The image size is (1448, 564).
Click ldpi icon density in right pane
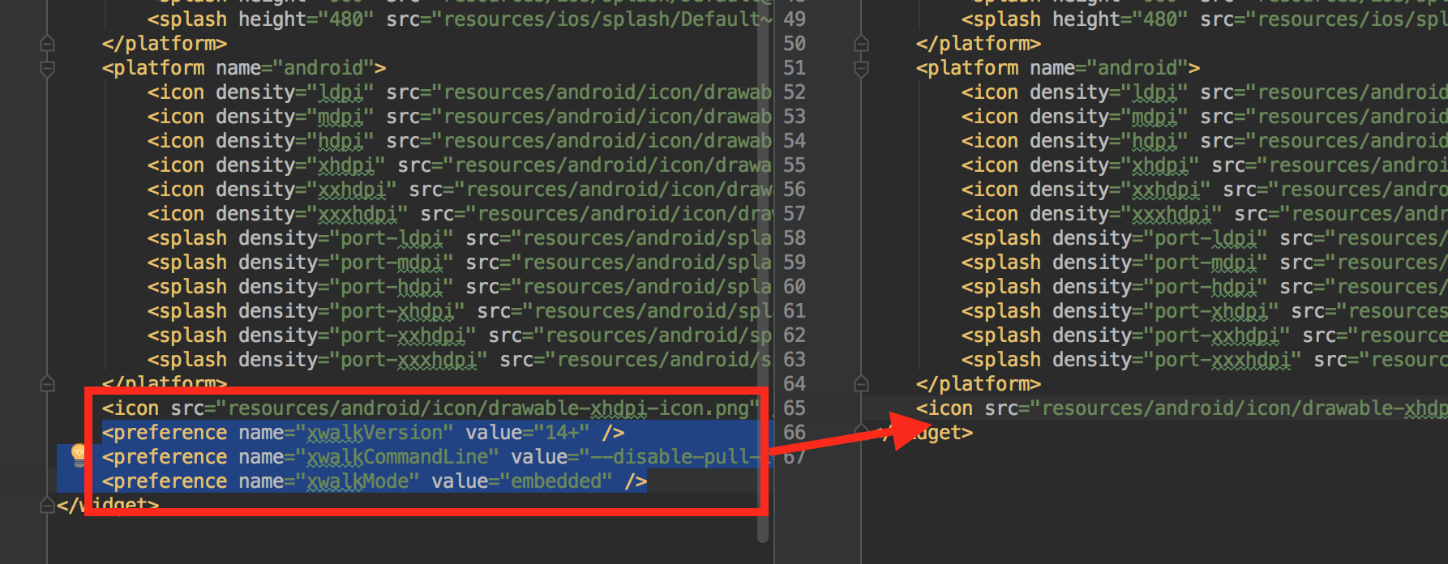tap(1154, 92)
